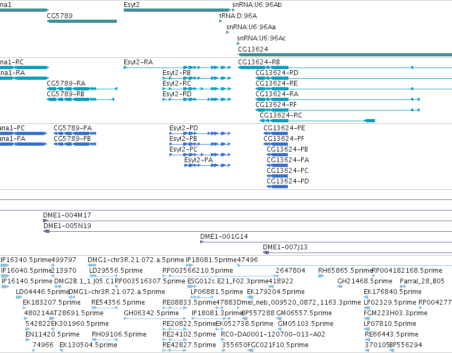Open the RE20822.5prime EST label

point(189,324)
